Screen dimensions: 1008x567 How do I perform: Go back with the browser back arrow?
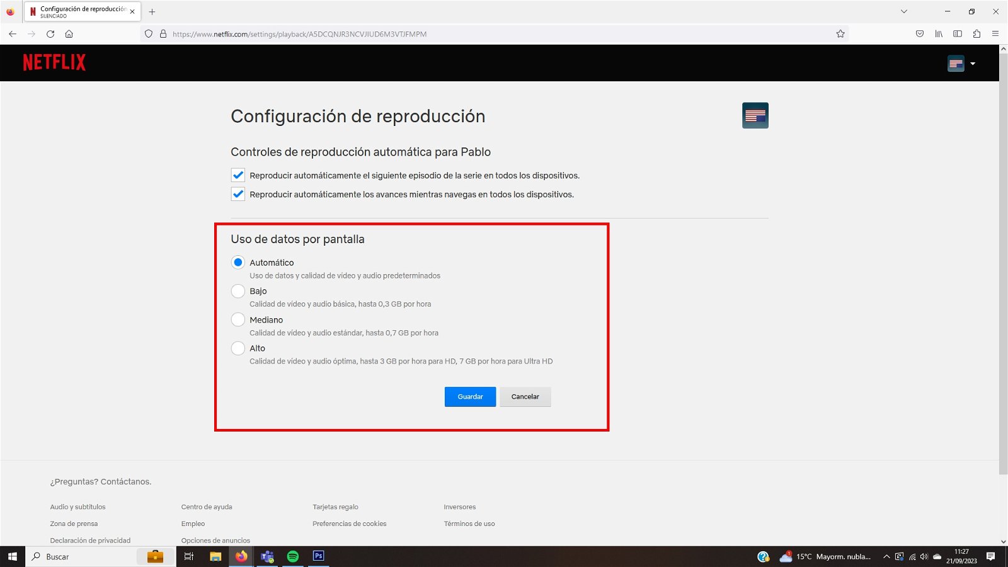click(13, 34)
